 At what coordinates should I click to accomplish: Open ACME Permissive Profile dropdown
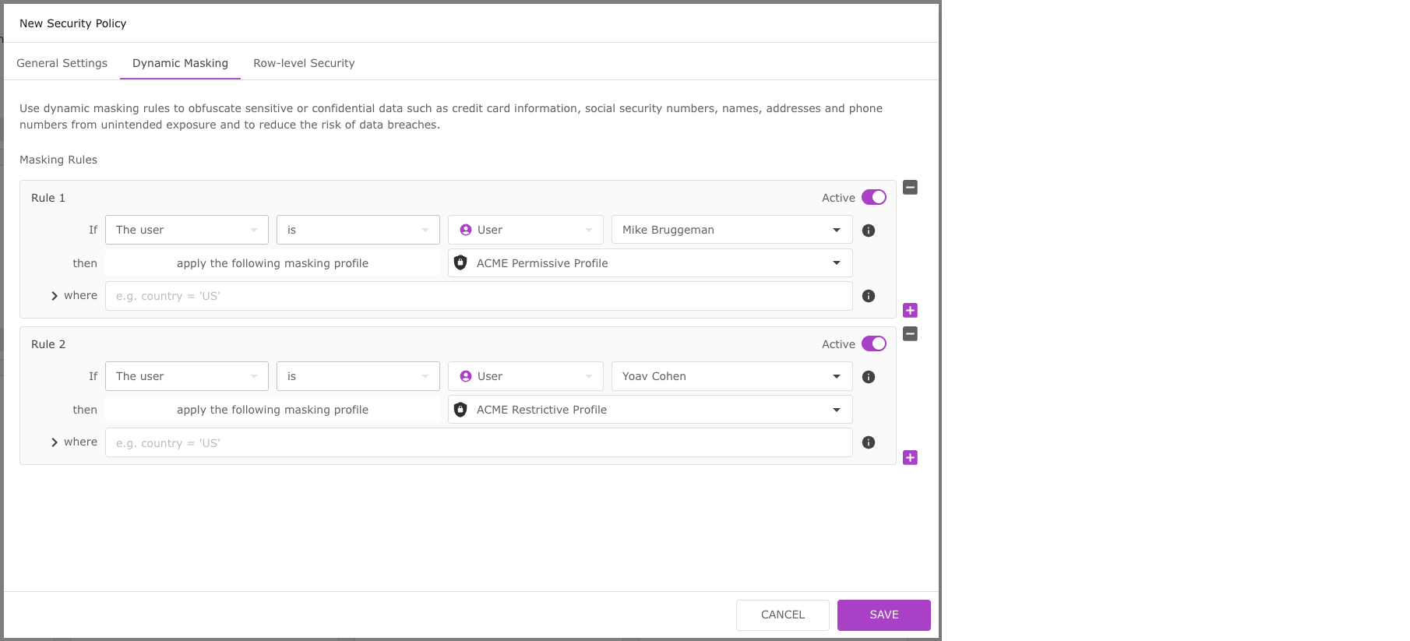650,263
